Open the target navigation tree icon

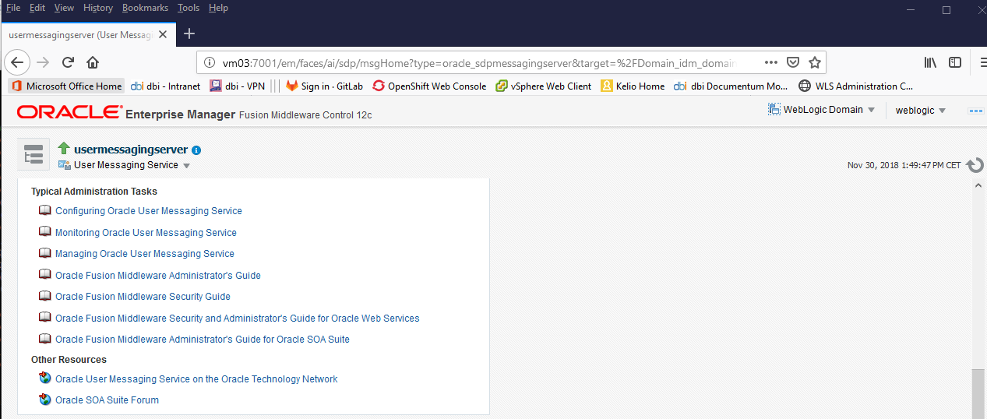click(x=33, y=154)
